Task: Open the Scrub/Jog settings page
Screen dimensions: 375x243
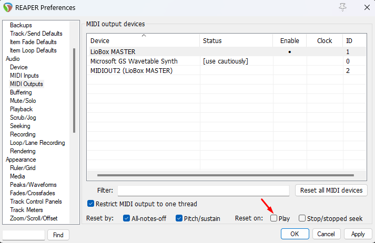Action: point(23,118)
